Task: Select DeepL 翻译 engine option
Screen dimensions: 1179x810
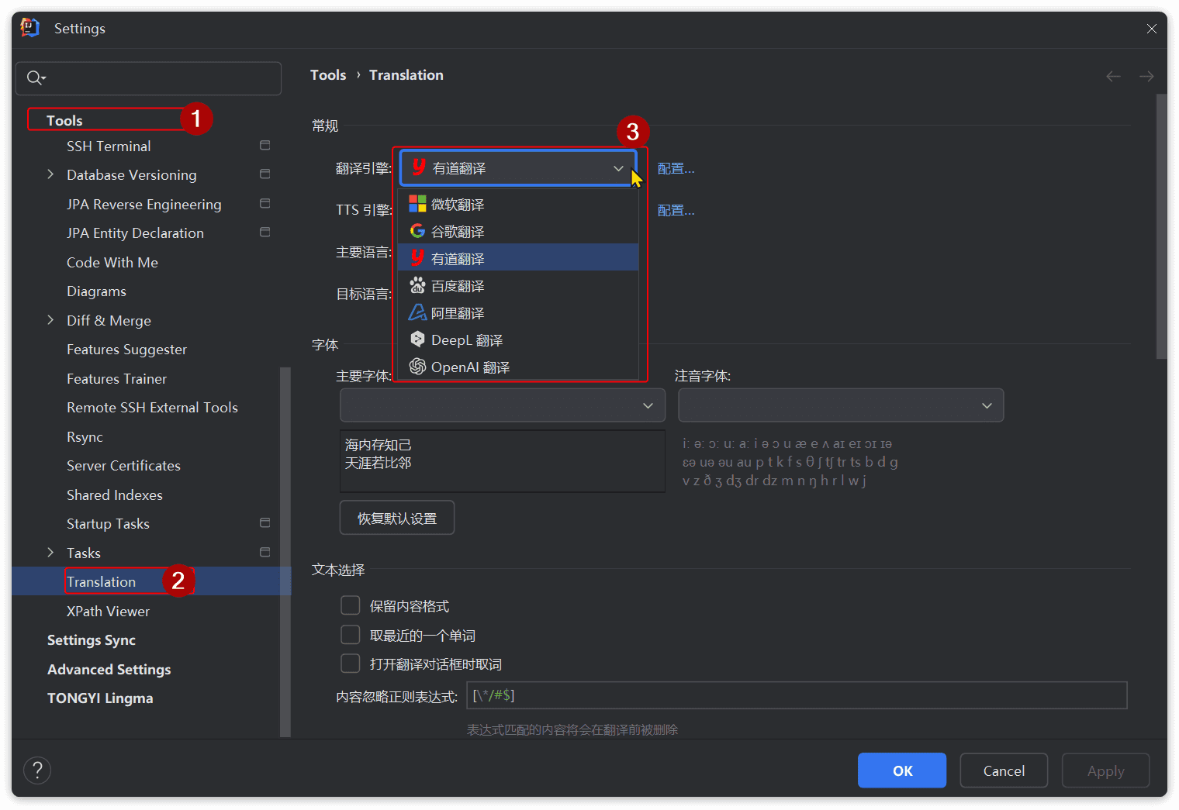Action: click(518, 340)
